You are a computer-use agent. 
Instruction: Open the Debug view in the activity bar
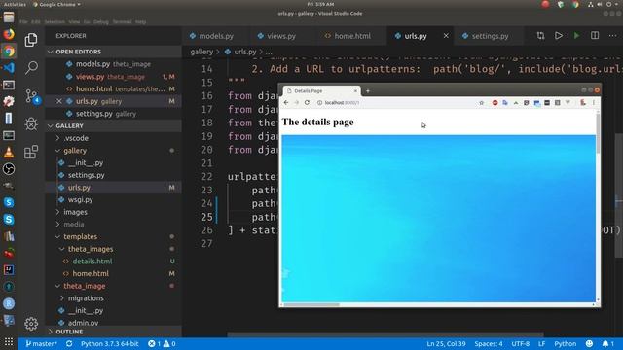[x=31, y=124]
